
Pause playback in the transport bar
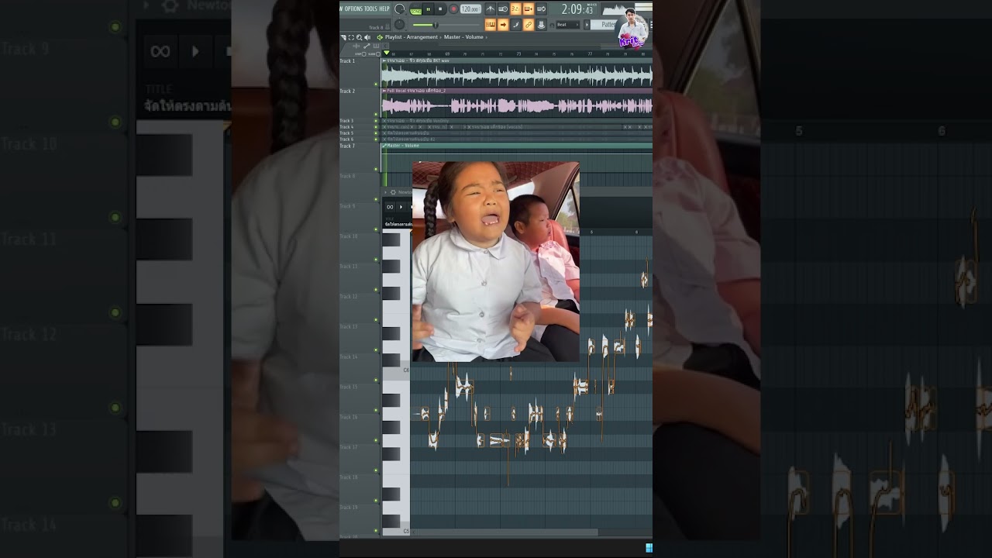[429, 9]
